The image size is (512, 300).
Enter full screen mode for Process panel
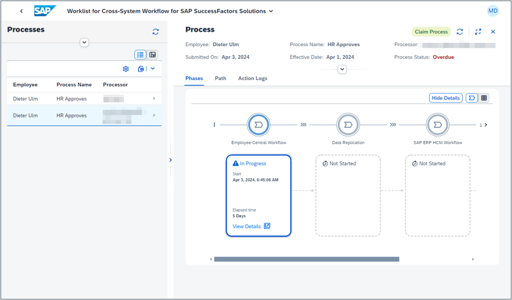coord(478,32)
